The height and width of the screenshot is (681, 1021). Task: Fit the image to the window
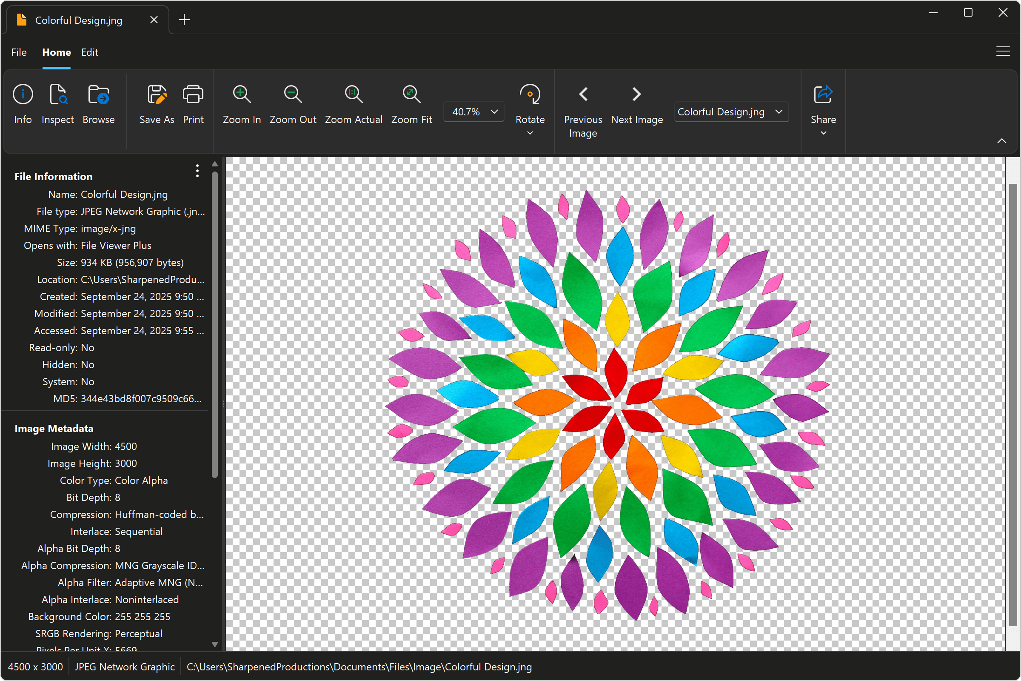411,104
